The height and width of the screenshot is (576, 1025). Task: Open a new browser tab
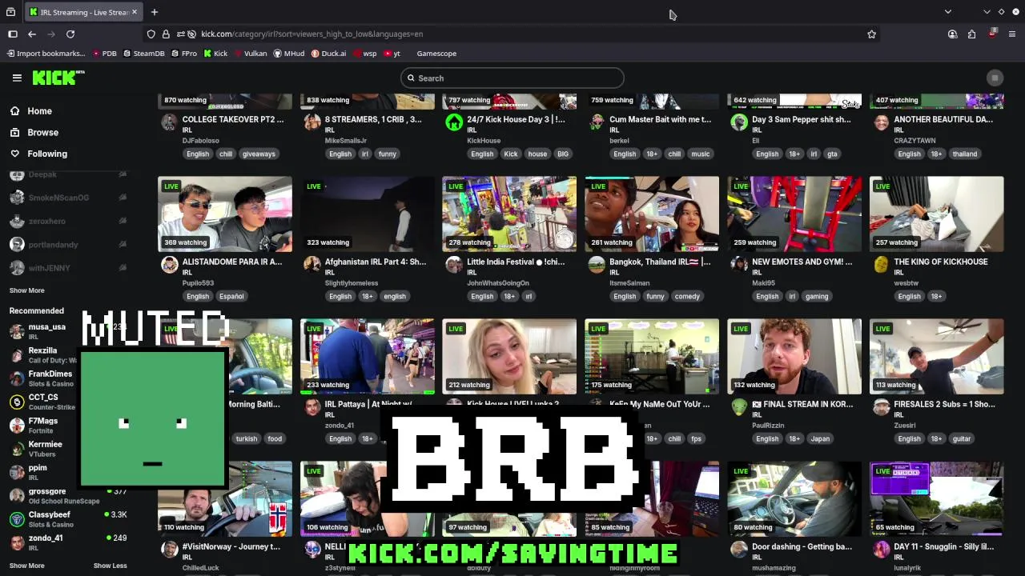[155, 12]
